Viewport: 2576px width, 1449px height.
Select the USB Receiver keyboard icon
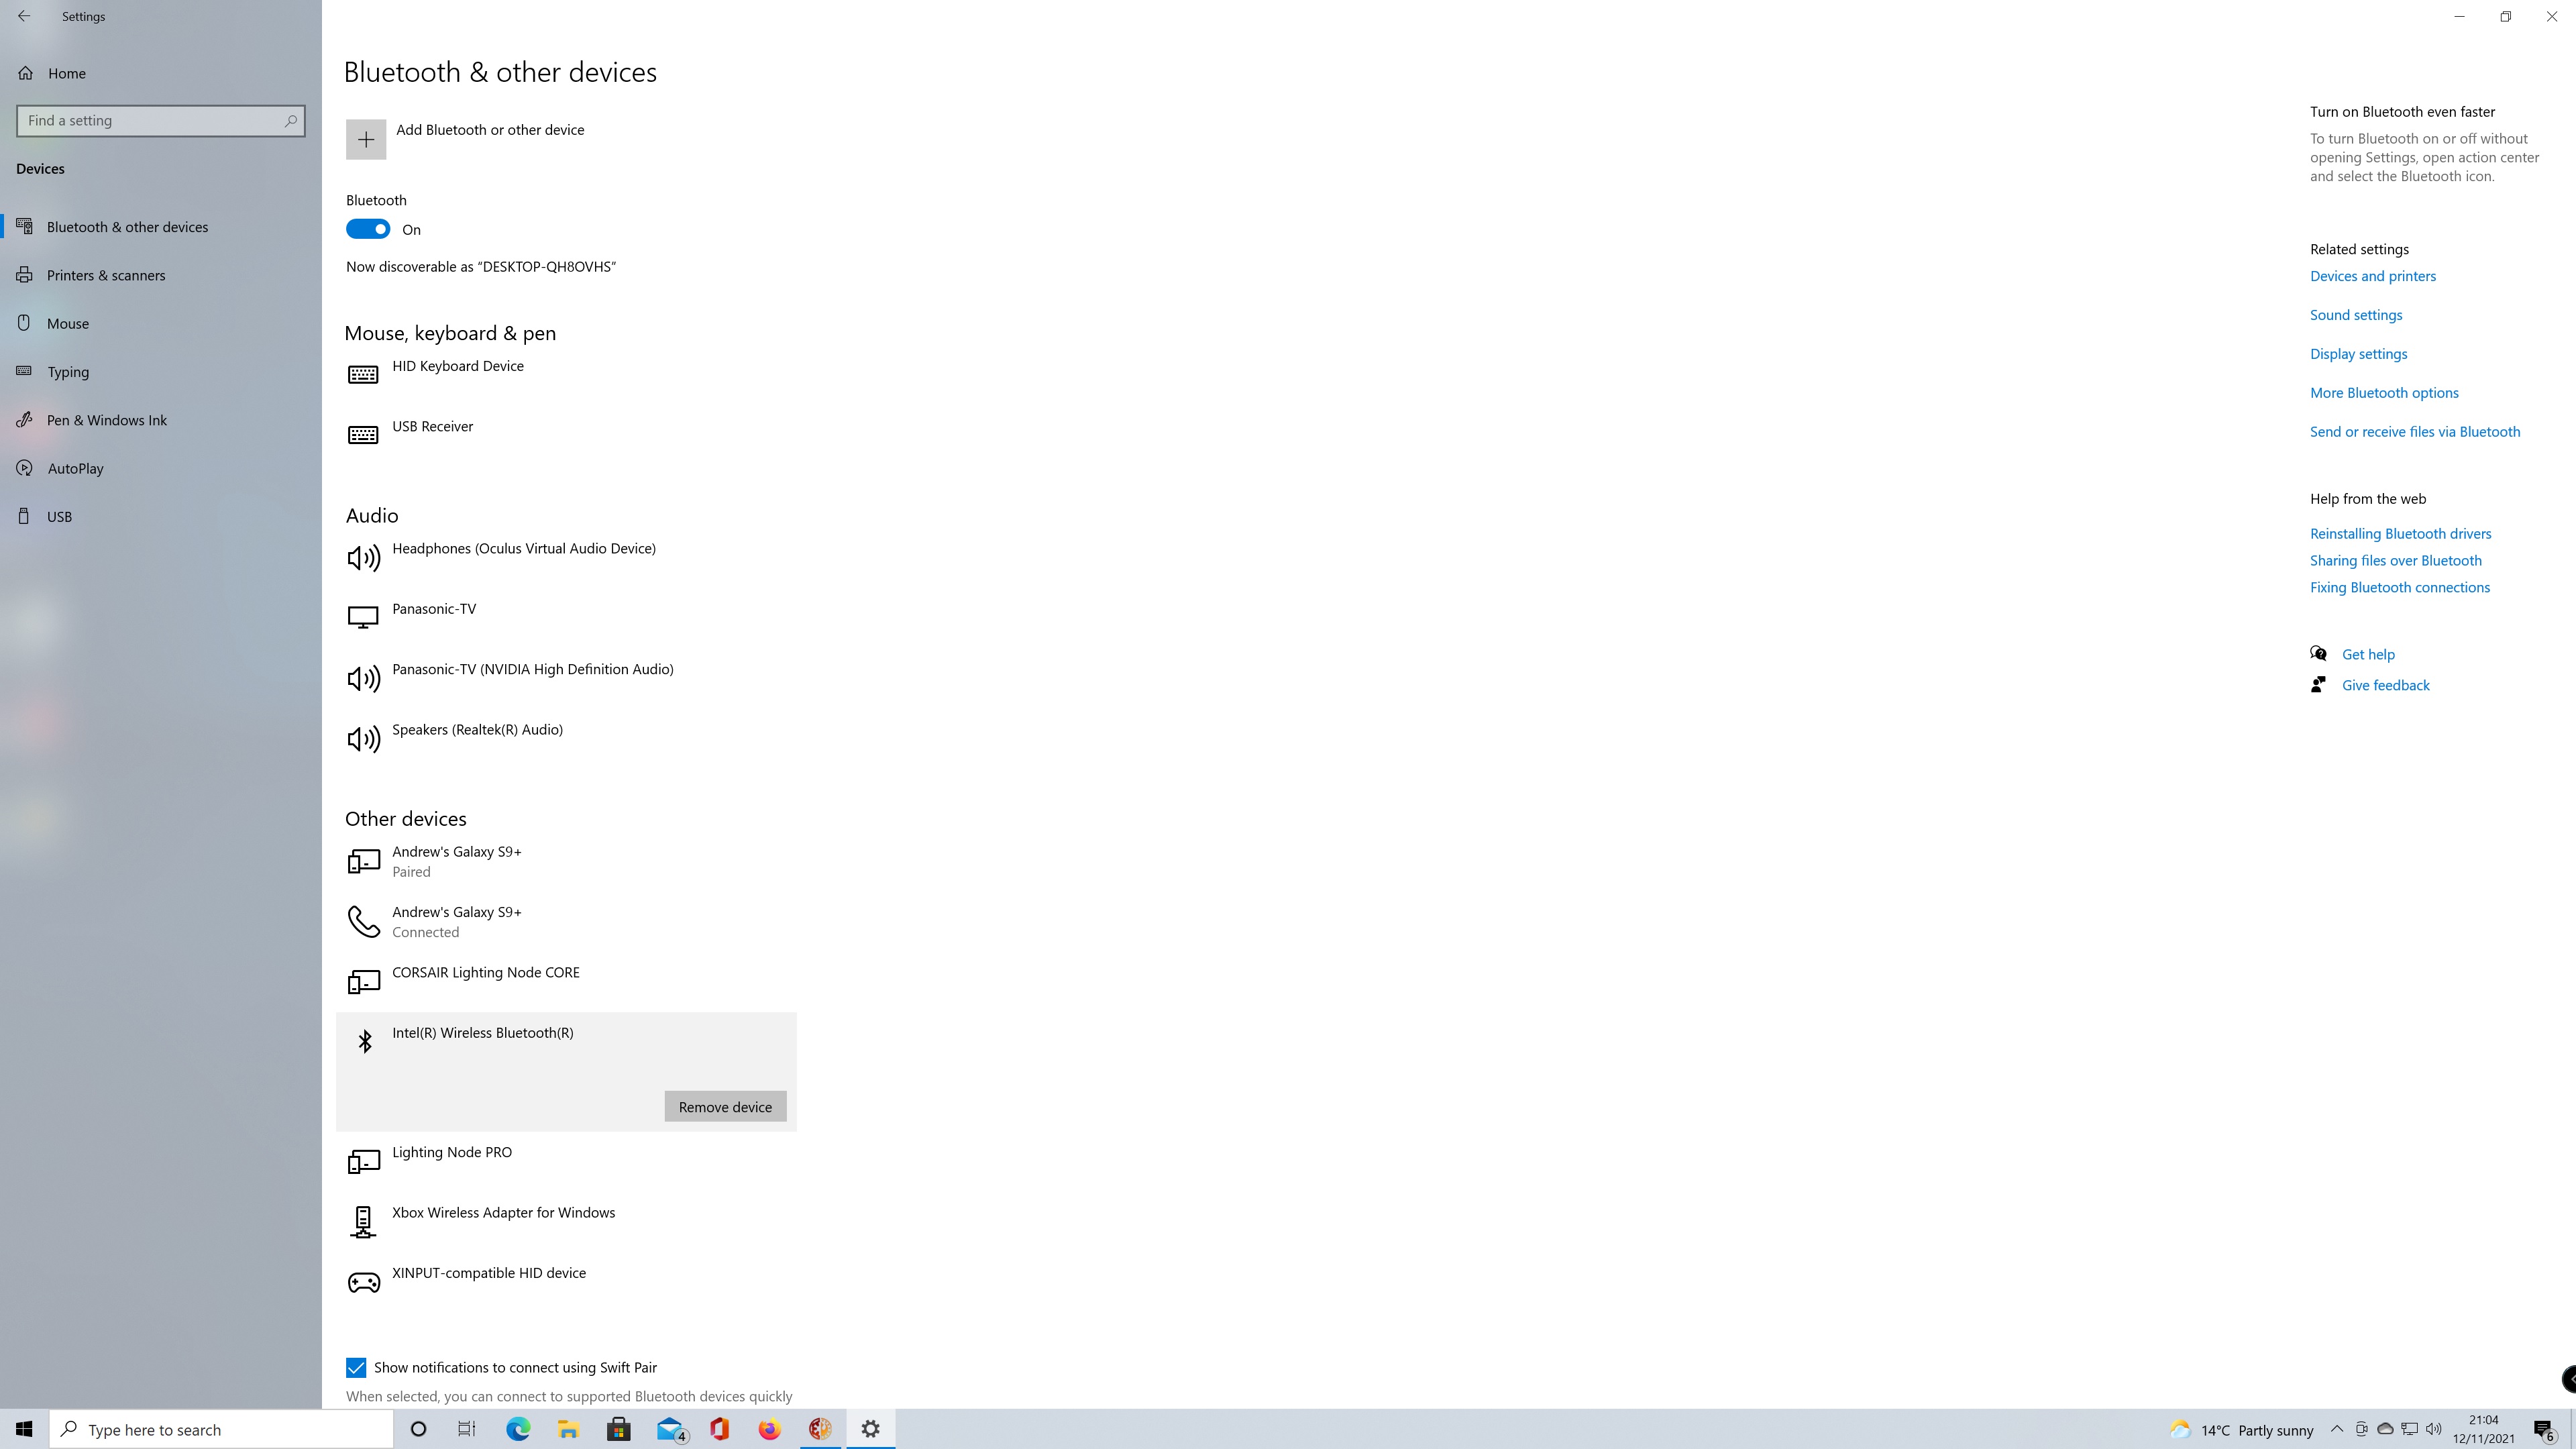click(x=363, y=434)
